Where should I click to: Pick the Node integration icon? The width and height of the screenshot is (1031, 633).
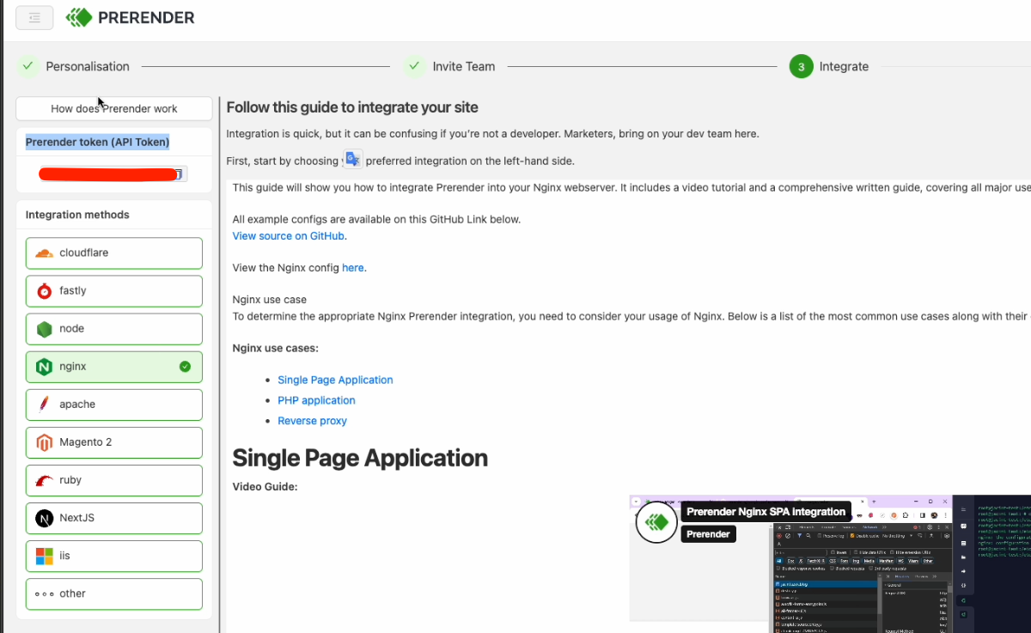(x=45, y=329)
